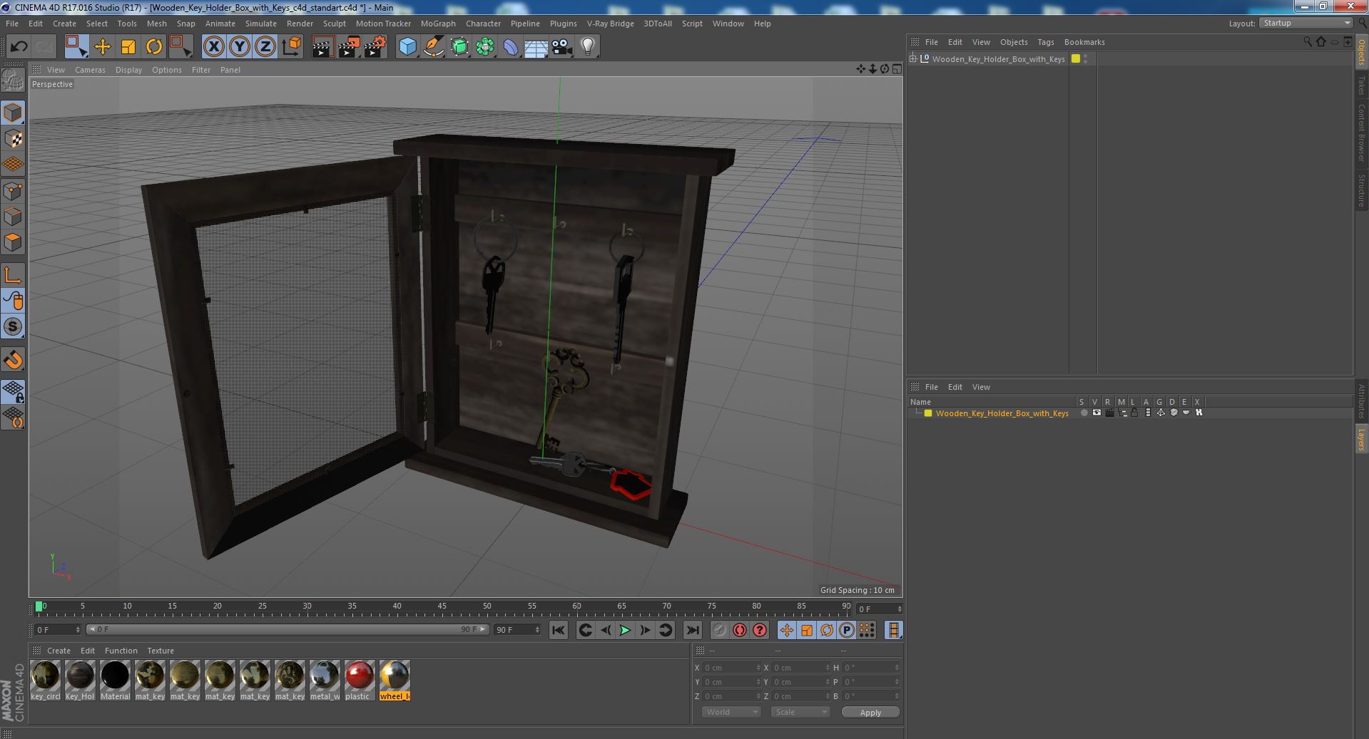Image resolution: width=1369 pixels, height=739 pixels.
Task: Select the Move tool in toolbar
Action: click(x=102, y=47)
